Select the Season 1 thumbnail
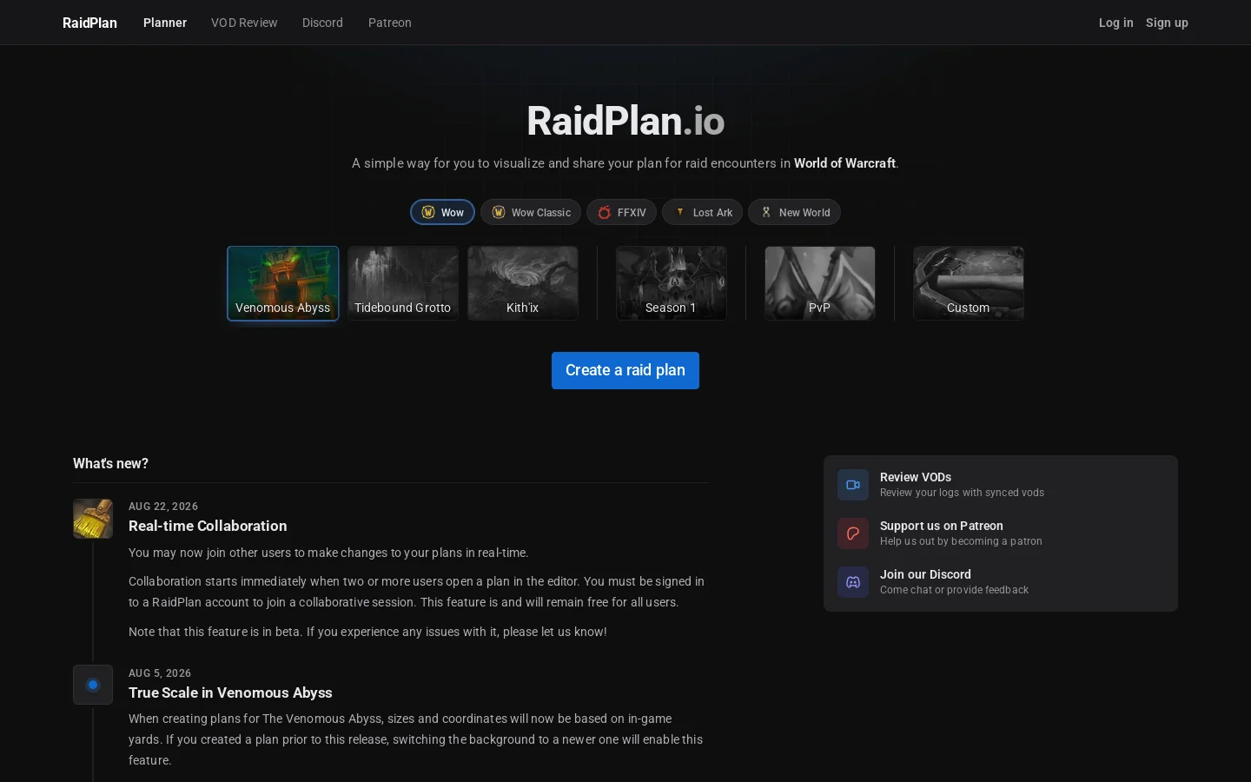 tap(672, 283)
